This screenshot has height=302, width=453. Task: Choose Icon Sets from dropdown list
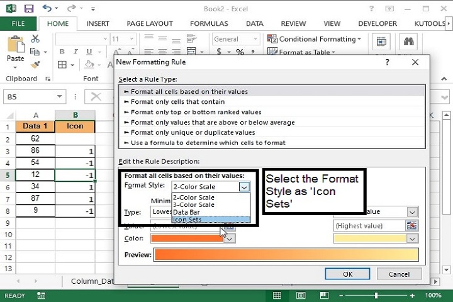click(211, 220)
